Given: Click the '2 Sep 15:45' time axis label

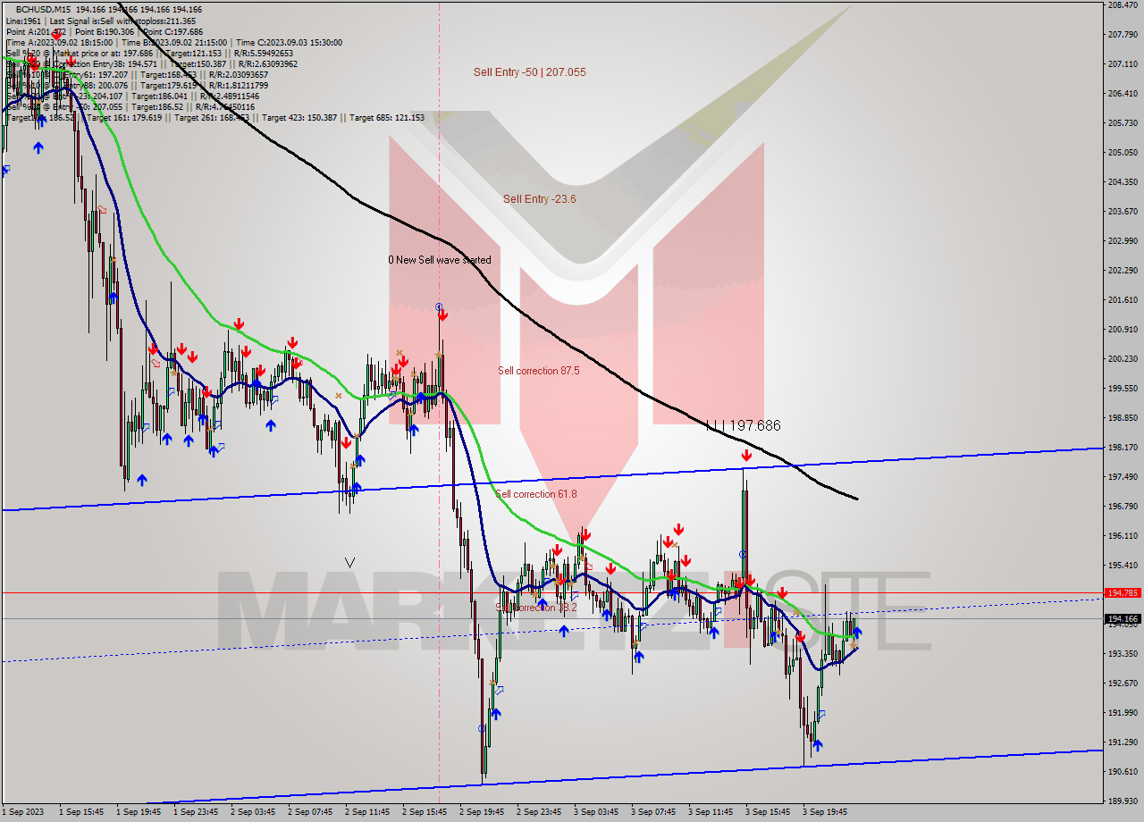Looking at the screenshot, I should tap(425, 812).
